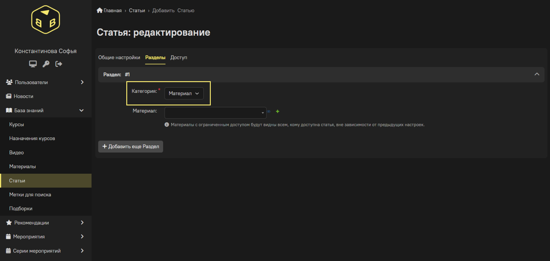Click the Рекомендации menu label
The width and height of the screenshot is (550, 261).
click(32, 223)
